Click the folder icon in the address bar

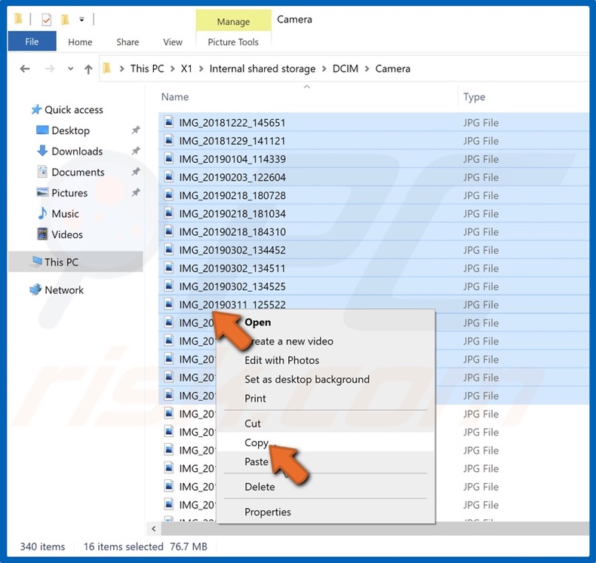coord(107,69)
